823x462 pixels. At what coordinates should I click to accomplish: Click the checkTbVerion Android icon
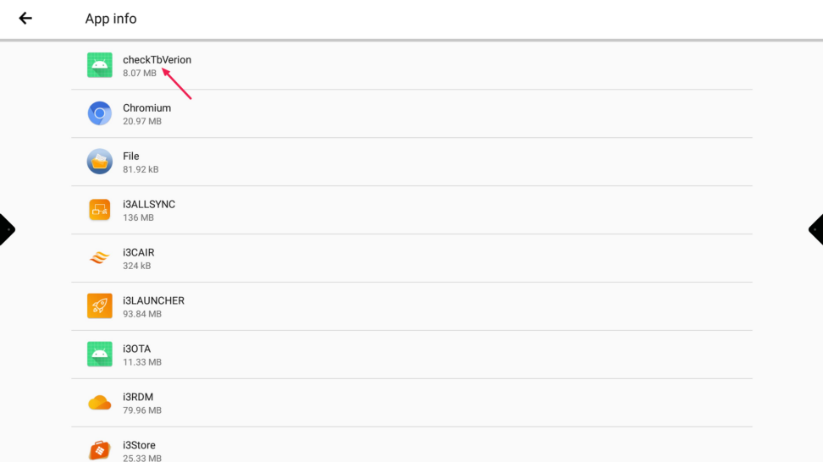100,65
